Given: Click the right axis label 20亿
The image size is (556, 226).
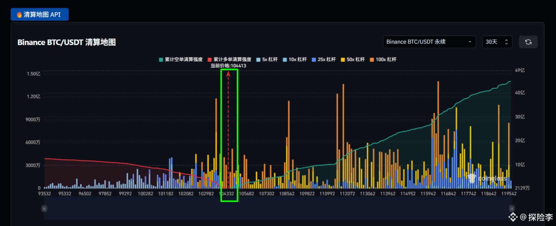Looking at the screenshot, I should point(520,141).
